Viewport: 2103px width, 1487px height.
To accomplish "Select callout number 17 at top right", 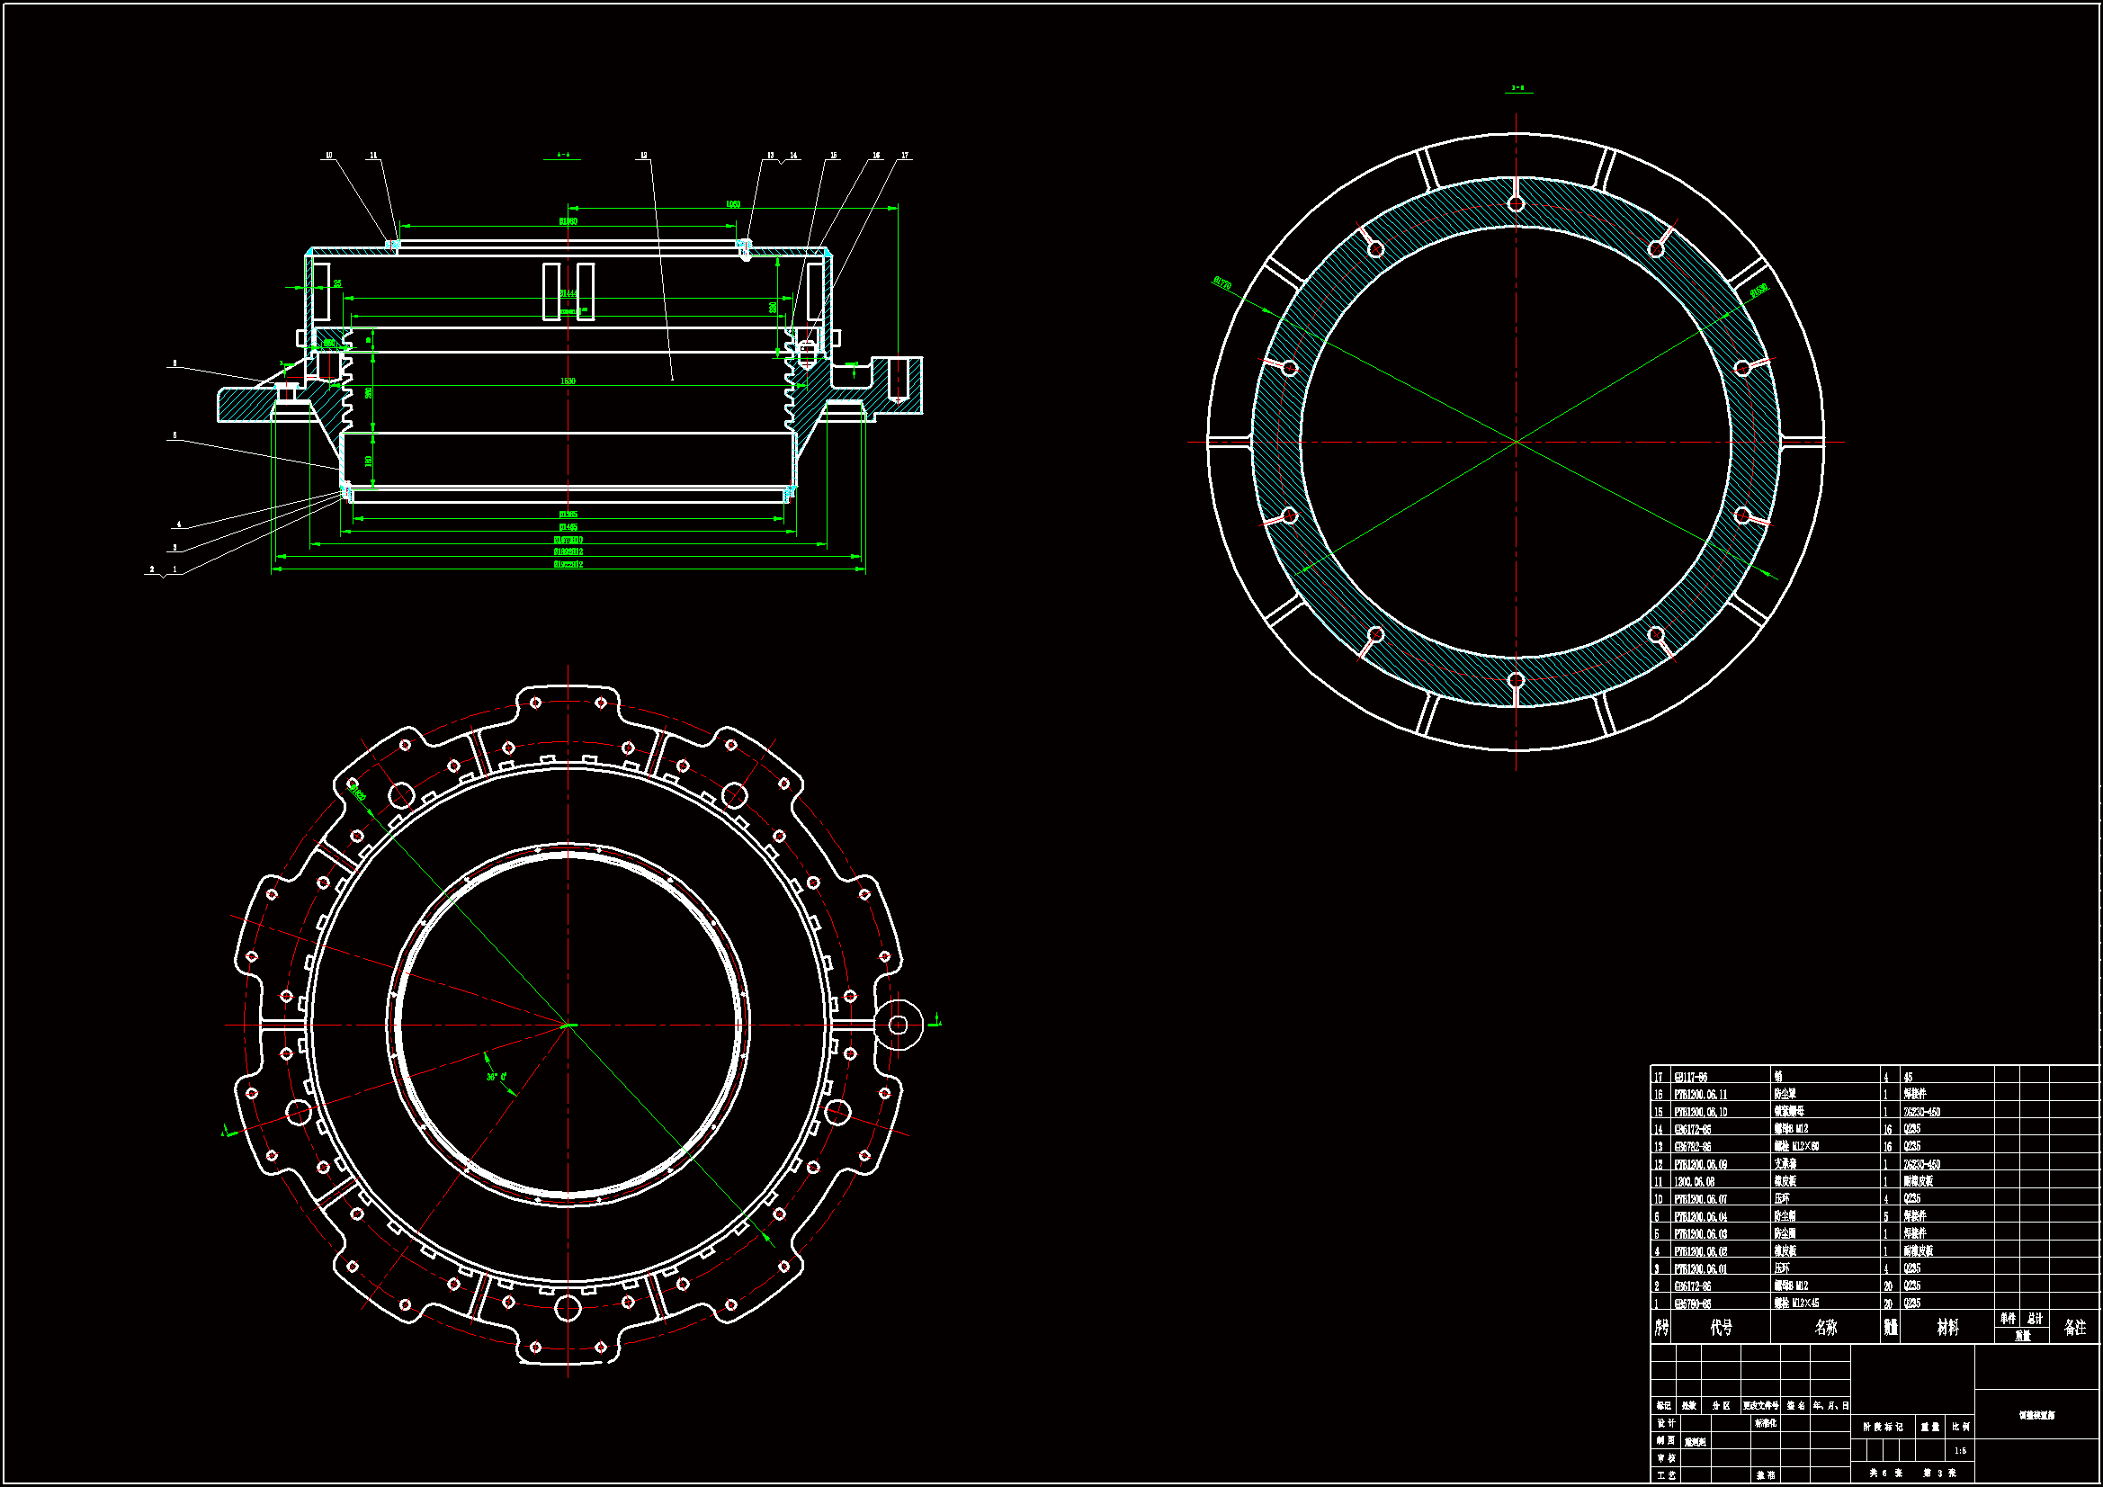I will tap(905, 156).
